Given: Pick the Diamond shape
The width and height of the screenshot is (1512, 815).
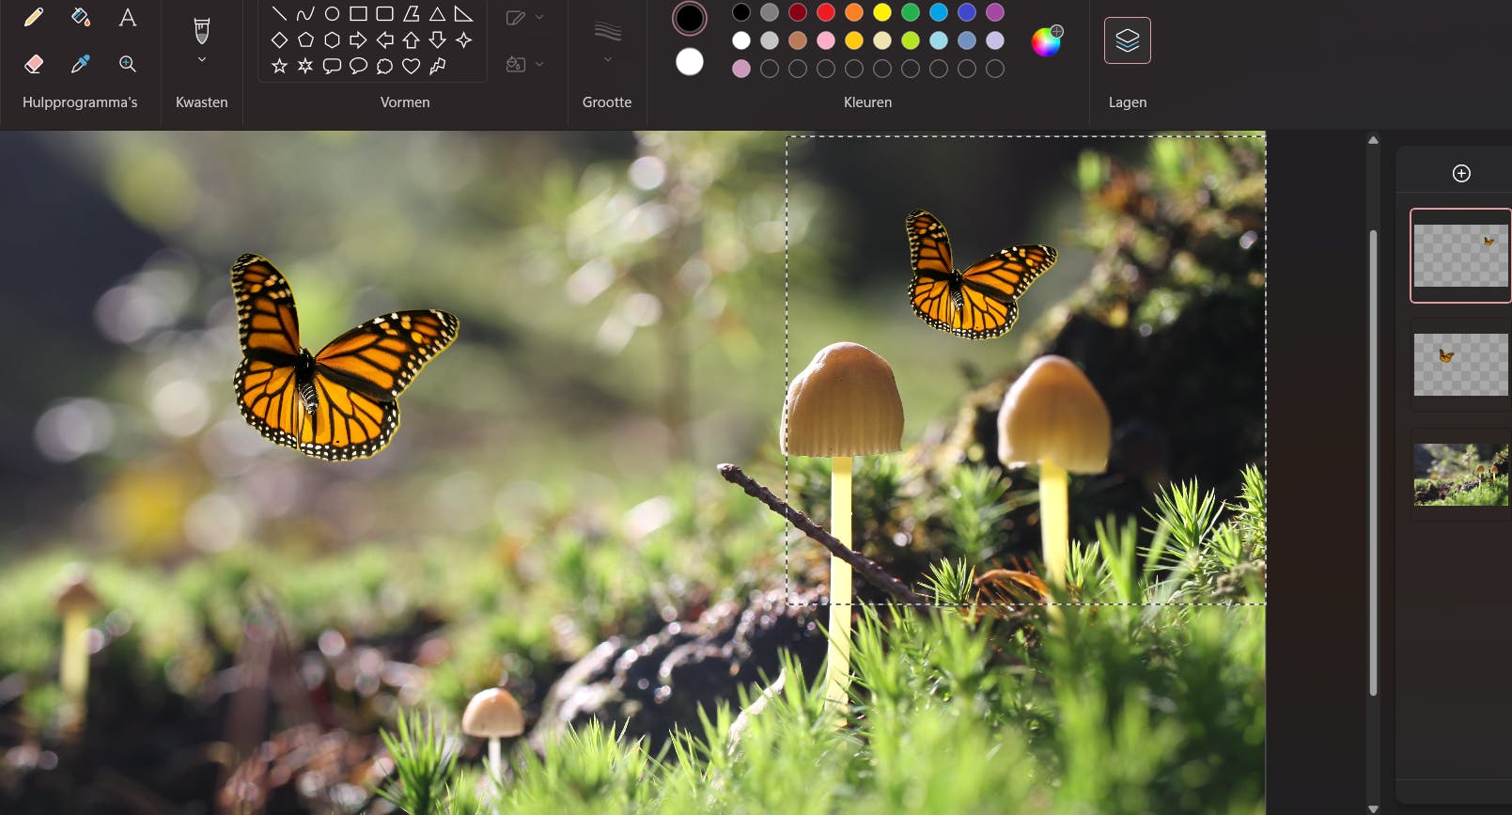Looking at the screenshot, I should pos(279,40).
